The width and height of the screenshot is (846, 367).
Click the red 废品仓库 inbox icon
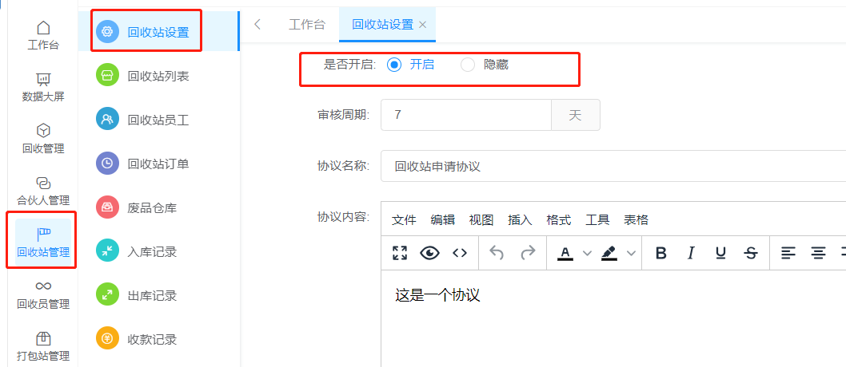click(x=107, y=207)
